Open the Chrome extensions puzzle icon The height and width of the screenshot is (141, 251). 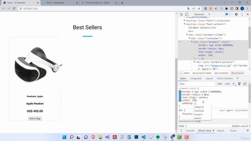coord(226,9)
